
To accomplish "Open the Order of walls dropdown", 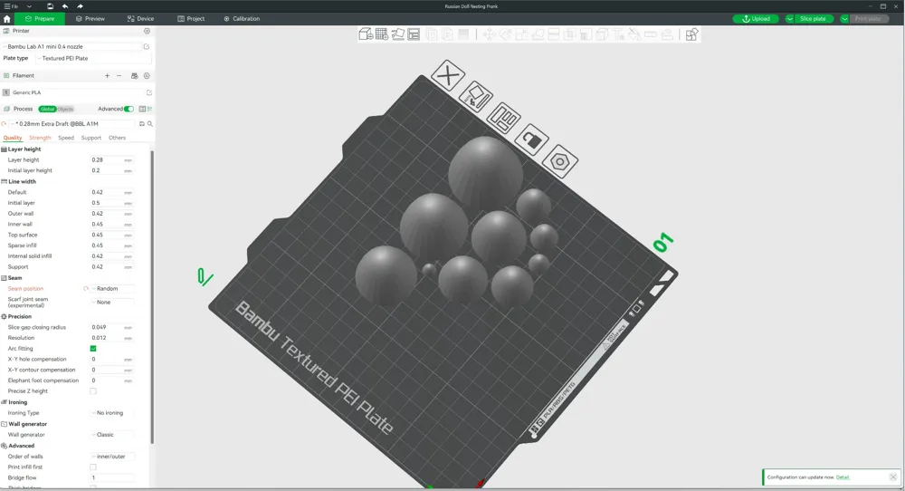I will [x=112, y=457].
